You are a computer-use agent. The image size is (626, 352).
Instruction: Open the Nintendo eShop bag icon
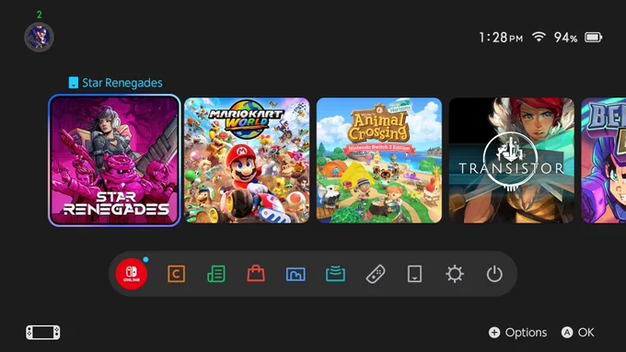point(256,274)
